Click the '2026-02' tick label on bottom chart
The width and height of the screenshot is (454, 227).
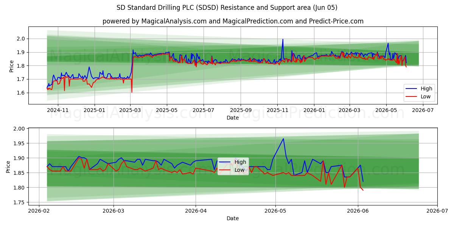39,211
